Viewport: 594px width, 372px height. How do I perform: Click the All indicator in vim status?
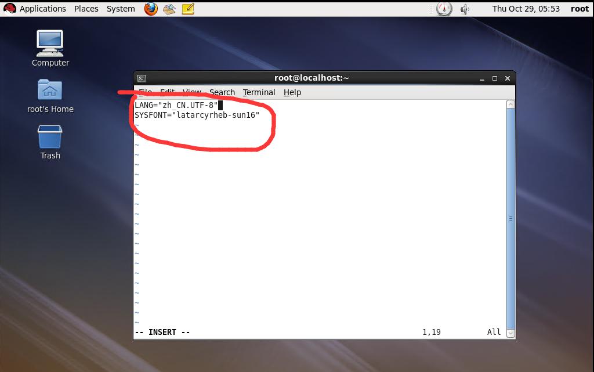[494, 332]
